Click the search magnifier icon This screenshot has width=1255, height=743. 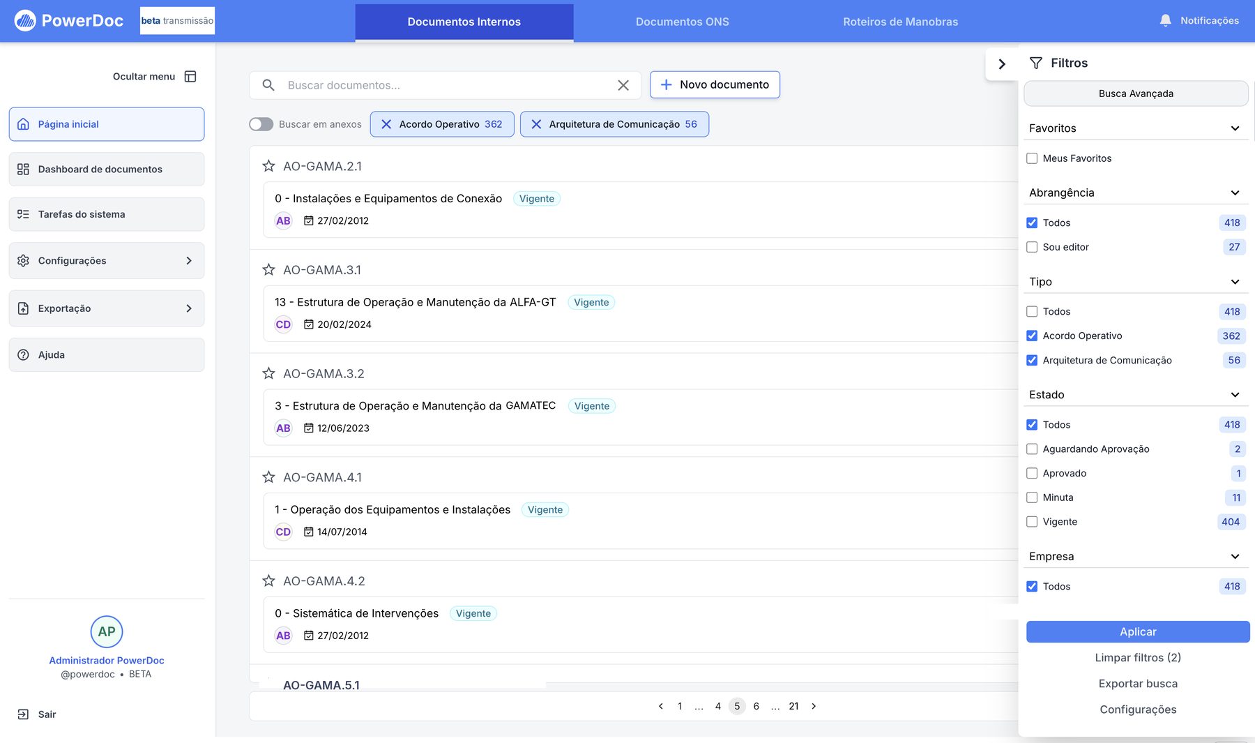[268, 85]
